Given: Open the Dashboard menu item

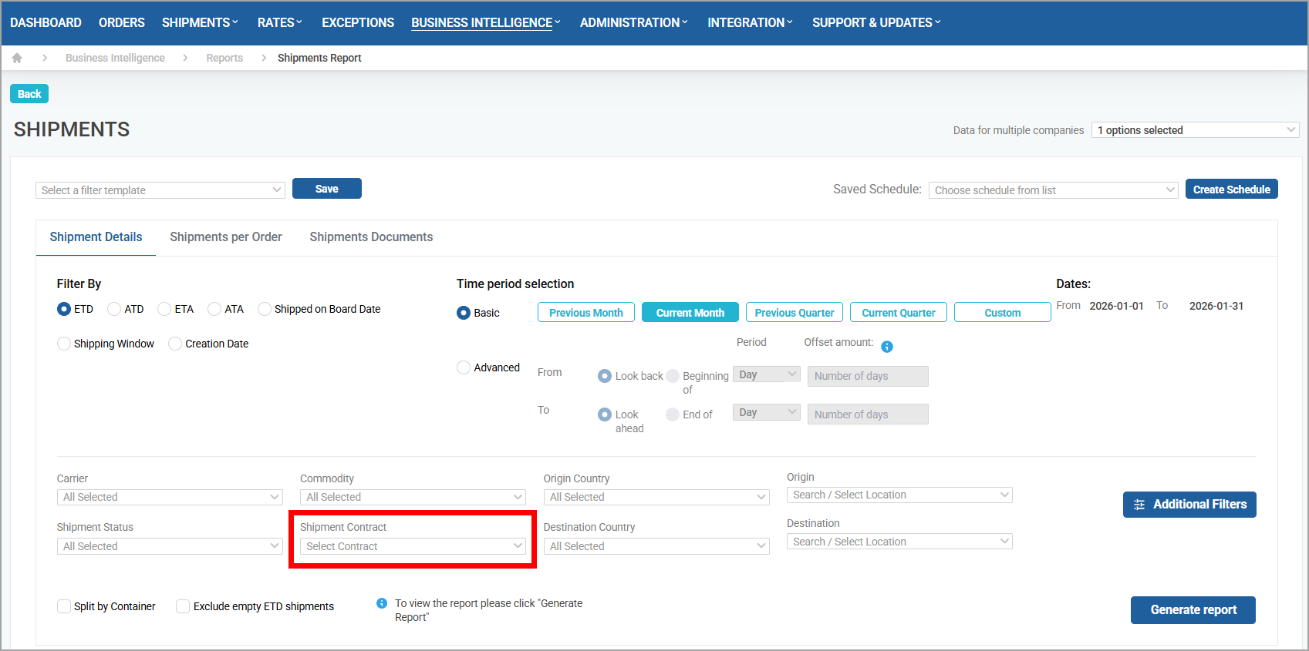Looking at the screenshot, I should click(x=46, y=22).
